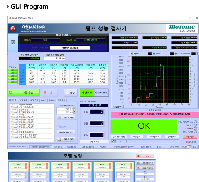Switch to 마스터모드 master mode
The height and width of the screenshot is (182, 199).
point(101,93)
